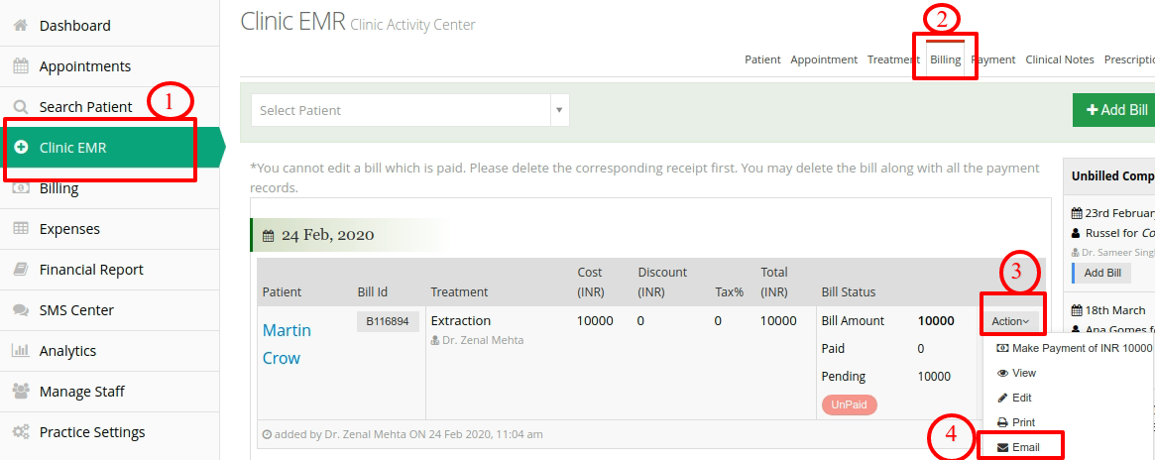Click the Practice Settings gears icon
This screenshot has width=1155, height=460.
tap(21, 432)
